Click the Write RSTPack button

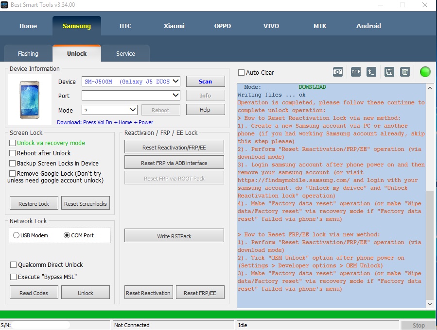click(x=174, y=236)
